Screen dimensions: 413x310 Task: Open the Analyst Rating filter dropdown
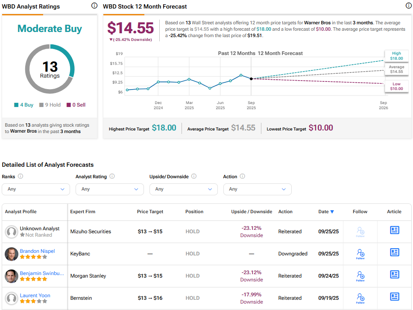110,189
